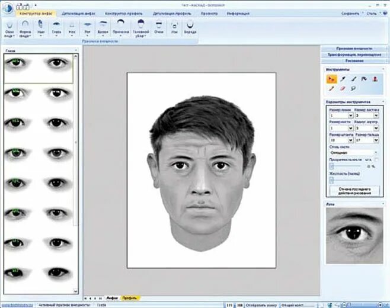Expand the Трансформация, перемещение panel header
This screenshot has height=308, width=390.
[x=354, y=54]
